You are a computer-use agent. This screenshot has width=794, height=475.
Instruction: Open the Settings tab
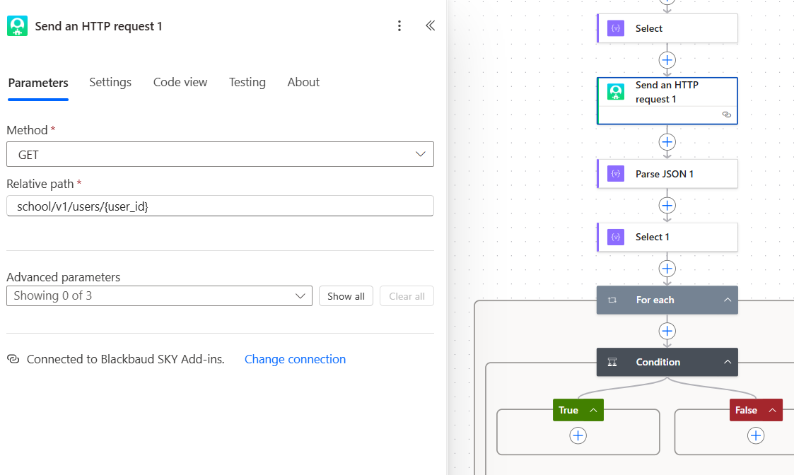click(x=110, y=82)
